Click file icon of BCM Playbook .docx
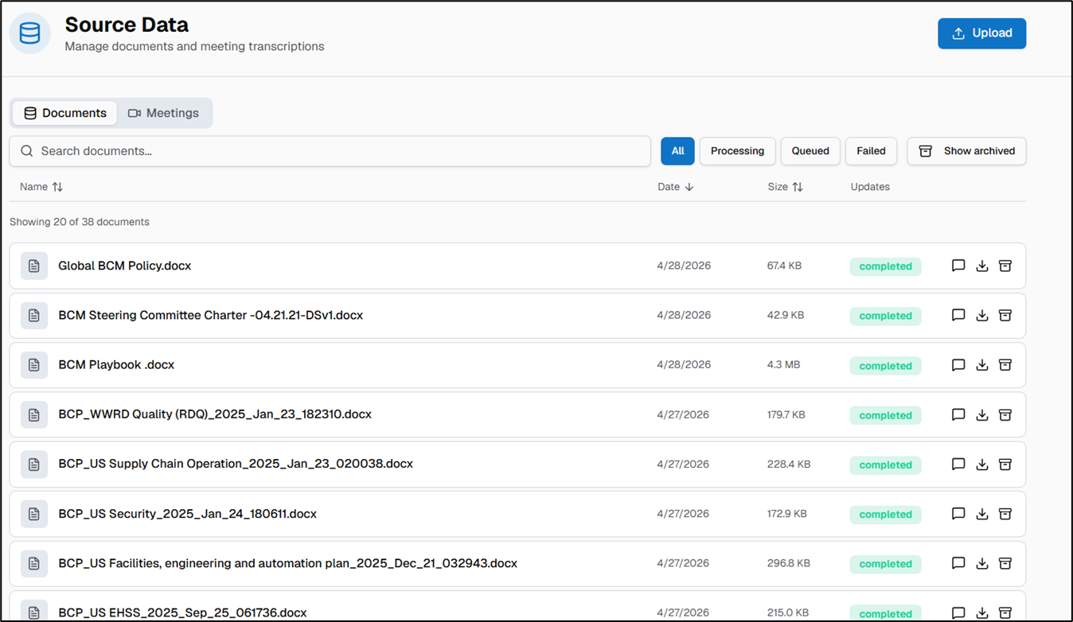1073x622 pixels. click(x=34, y=365)
